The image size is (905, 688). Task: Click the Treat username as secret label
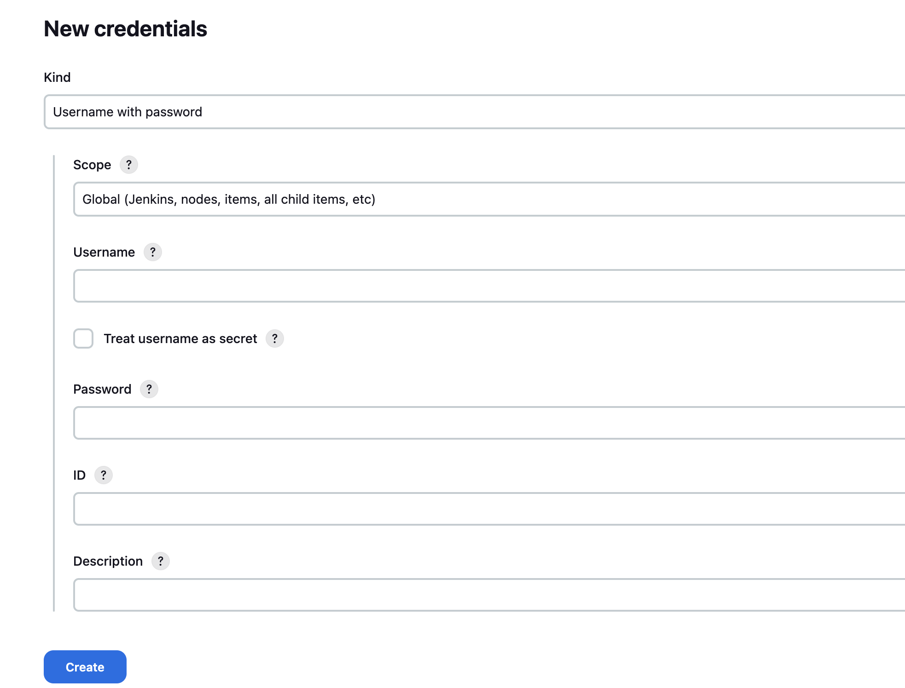[x=180, y=339]
